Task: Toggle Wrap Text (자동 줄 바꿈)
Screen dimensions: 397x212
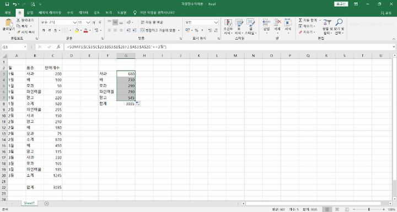Action: 152,22
